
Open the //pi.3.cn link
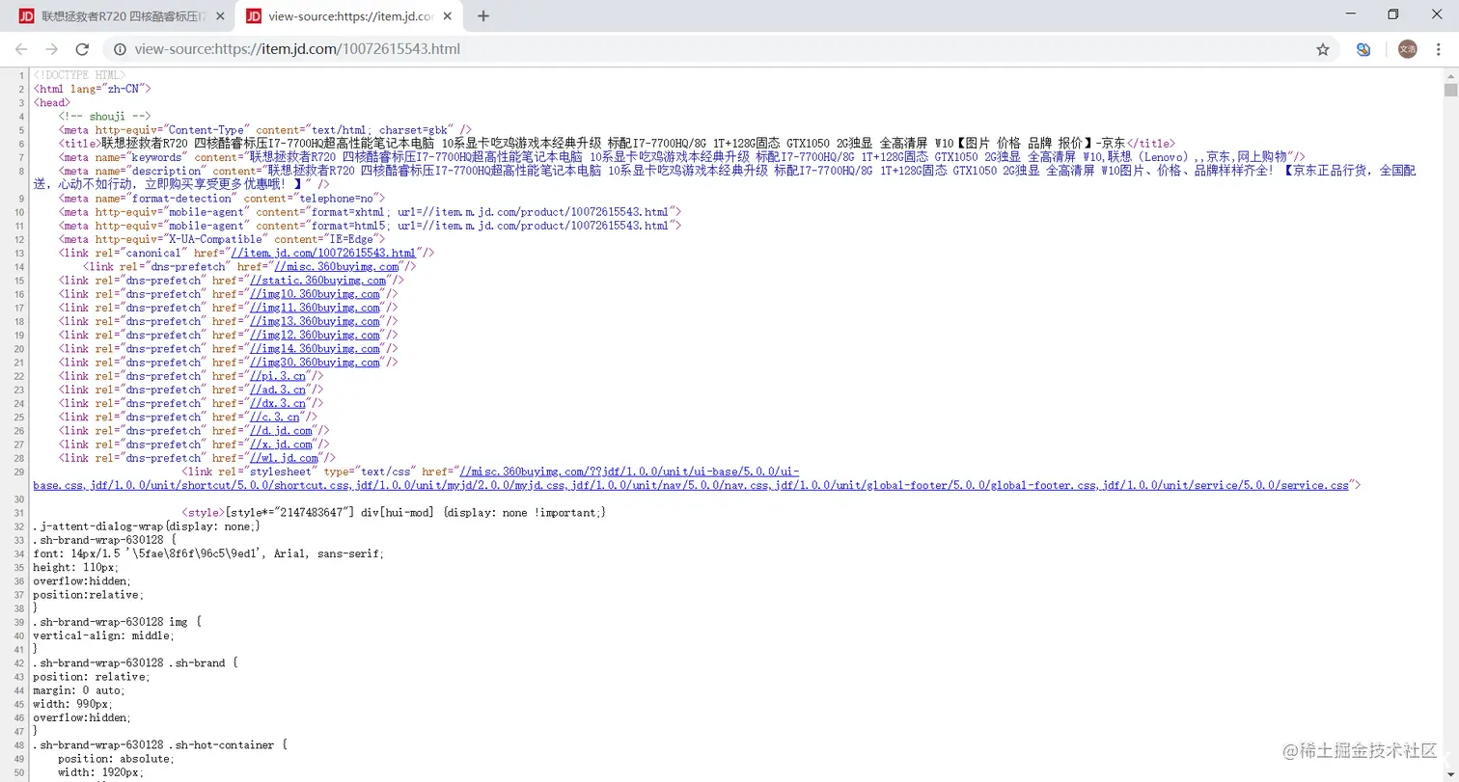(277, 376)
